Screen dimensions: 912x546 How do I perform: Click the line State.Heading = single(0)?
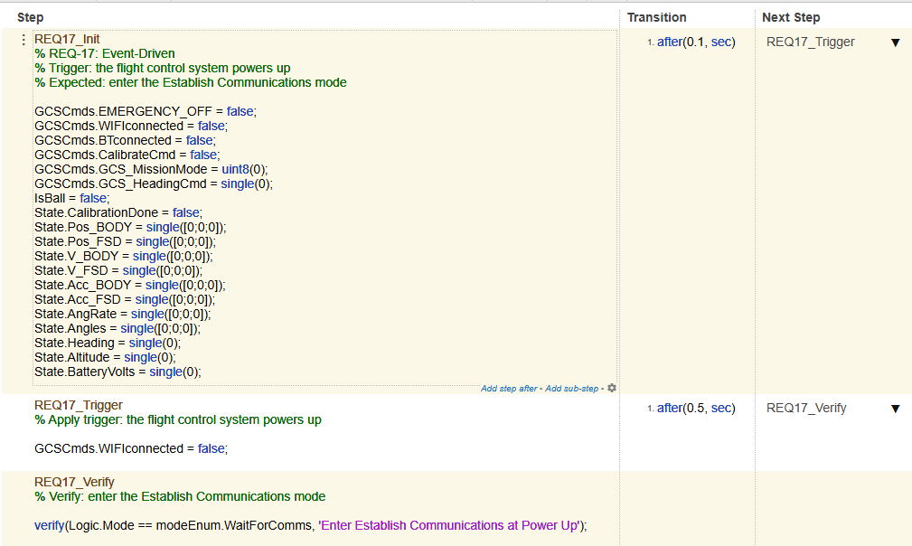tap(108, 344)
